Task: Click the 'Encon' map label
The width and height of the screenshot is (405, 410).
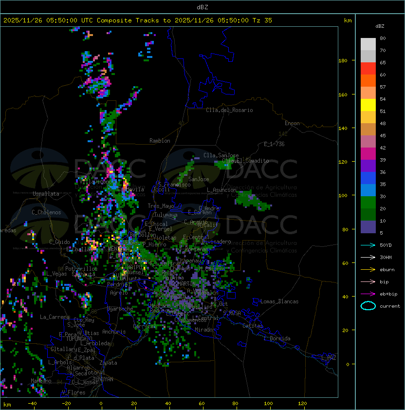Action: [292, 123]
